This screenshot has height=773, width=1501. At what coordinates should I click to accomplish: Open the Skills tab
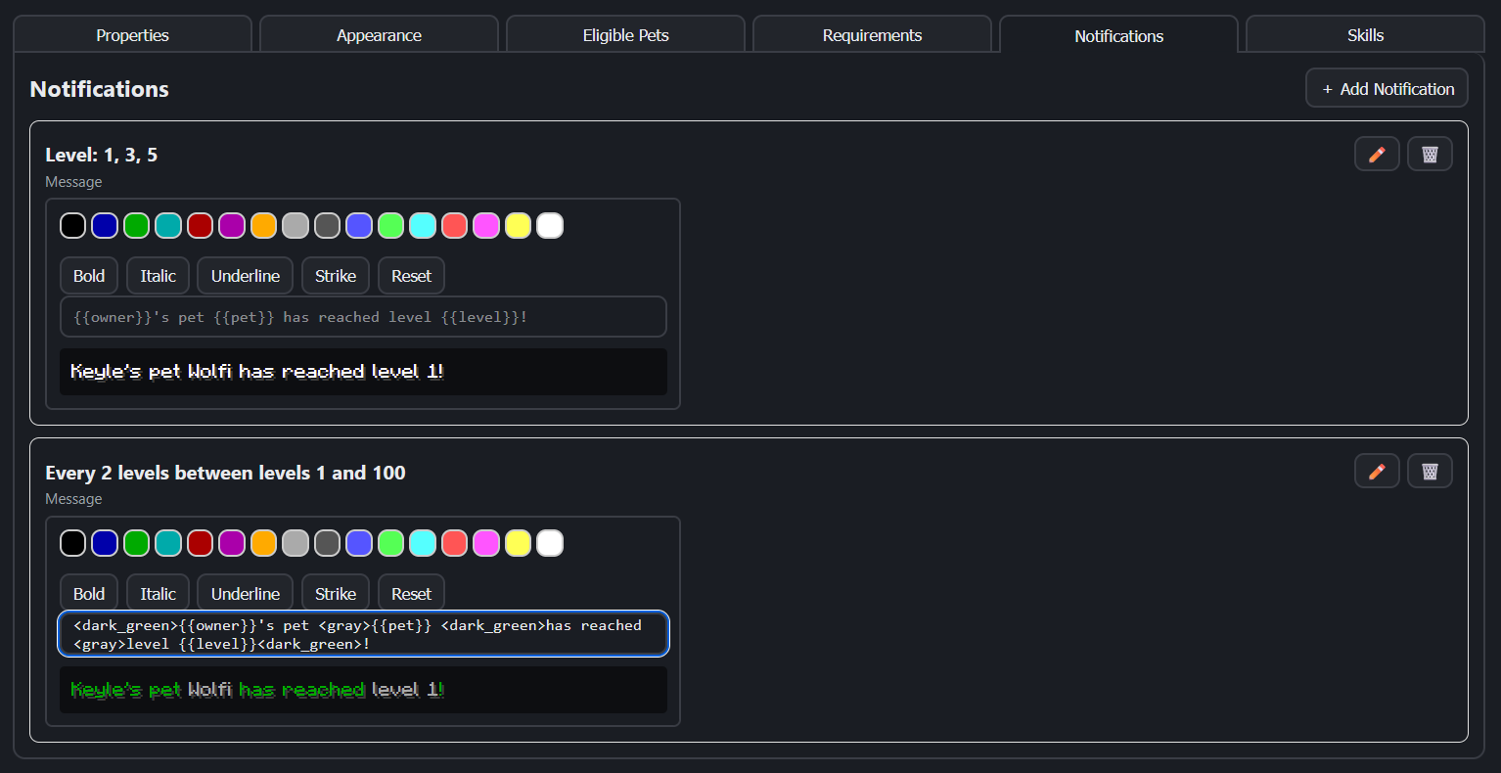pos(1365,35)
